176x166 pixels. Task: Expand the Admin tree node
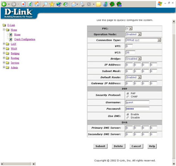coord(4,68)
